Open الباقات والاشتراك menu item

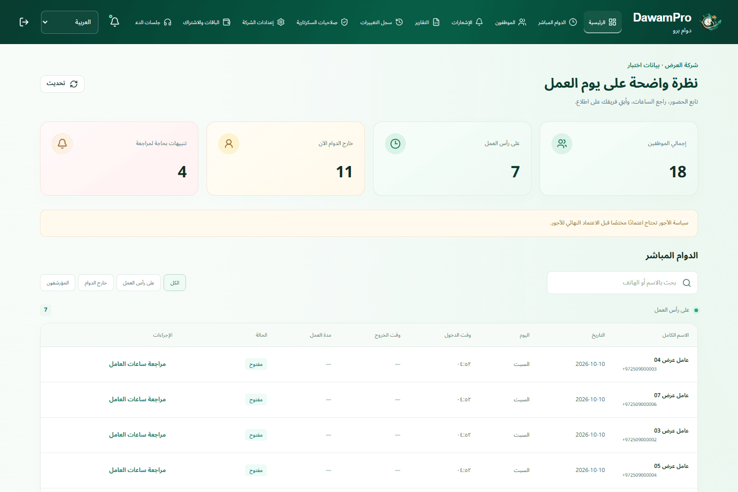207,22
